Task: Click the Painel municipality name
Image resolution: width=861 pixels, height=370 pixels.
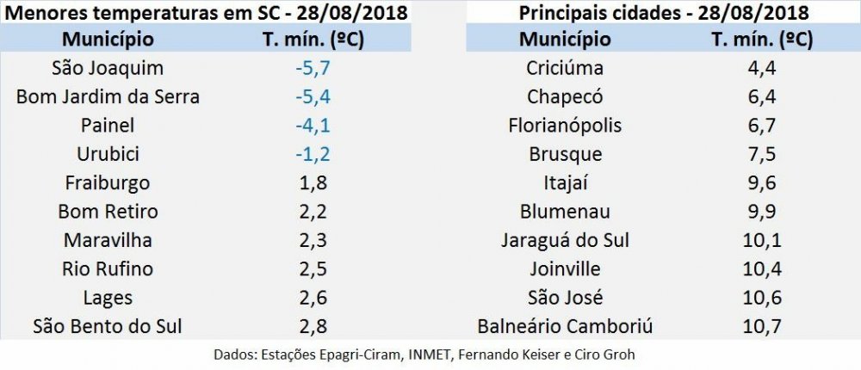Action: click(108, 126)
